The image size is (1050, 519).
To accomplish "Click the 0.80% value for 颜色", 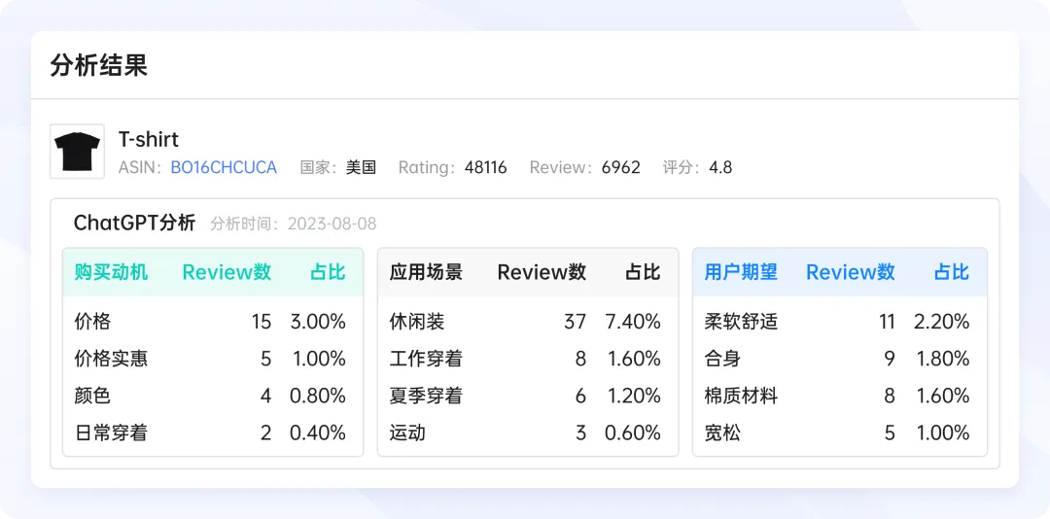I will pos(318,396).
